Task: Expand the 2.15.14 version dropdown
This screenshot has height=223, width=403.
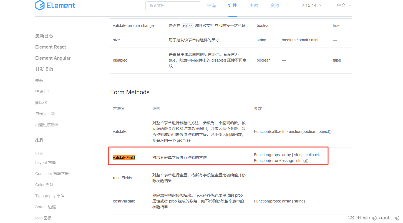Action: coord(312,6)
